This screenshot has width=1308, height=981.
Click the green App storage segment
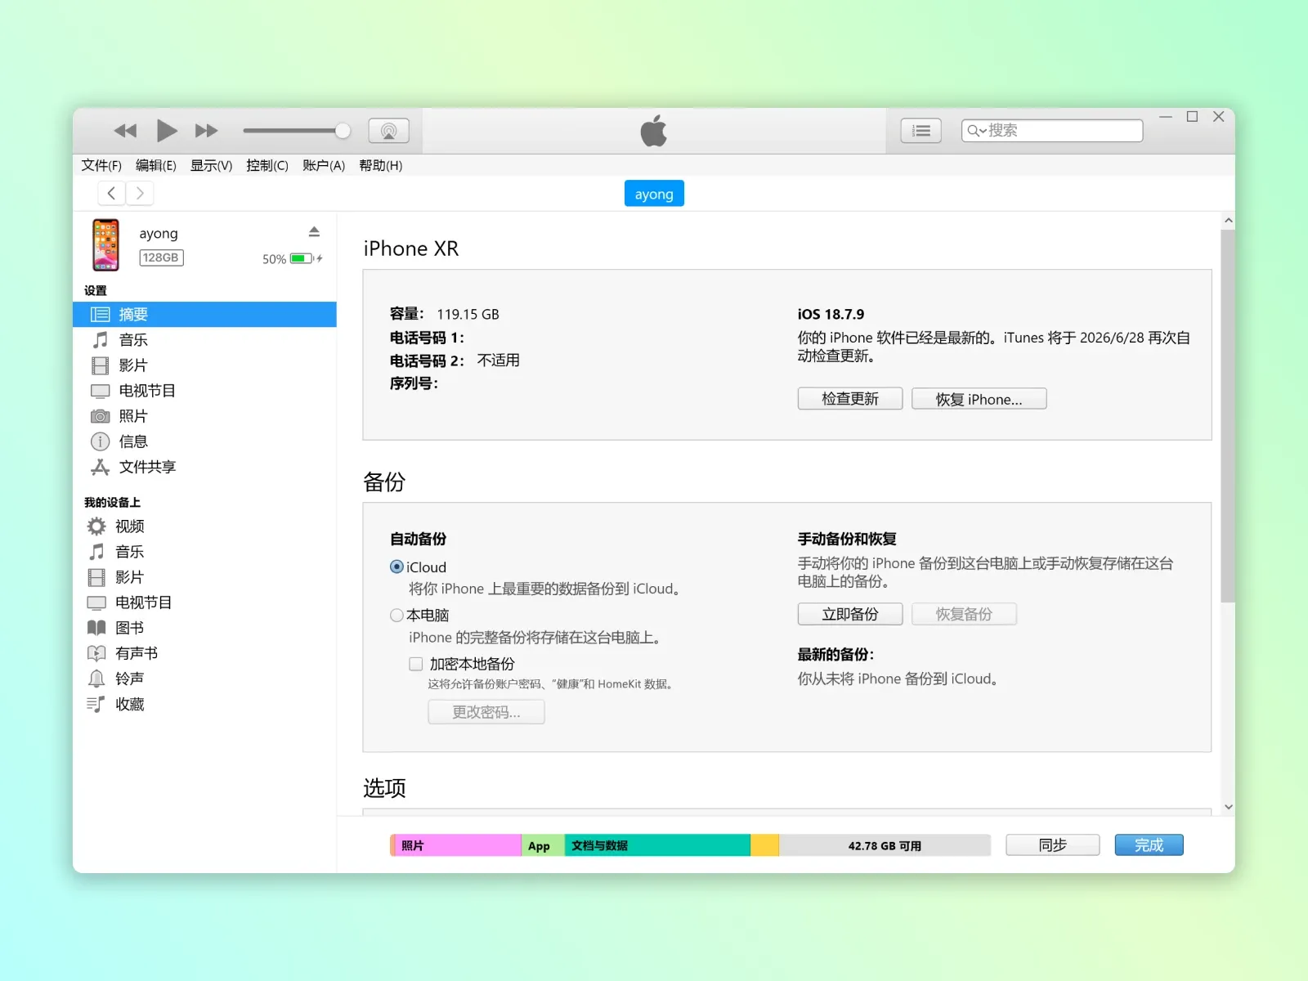point(543,845)
